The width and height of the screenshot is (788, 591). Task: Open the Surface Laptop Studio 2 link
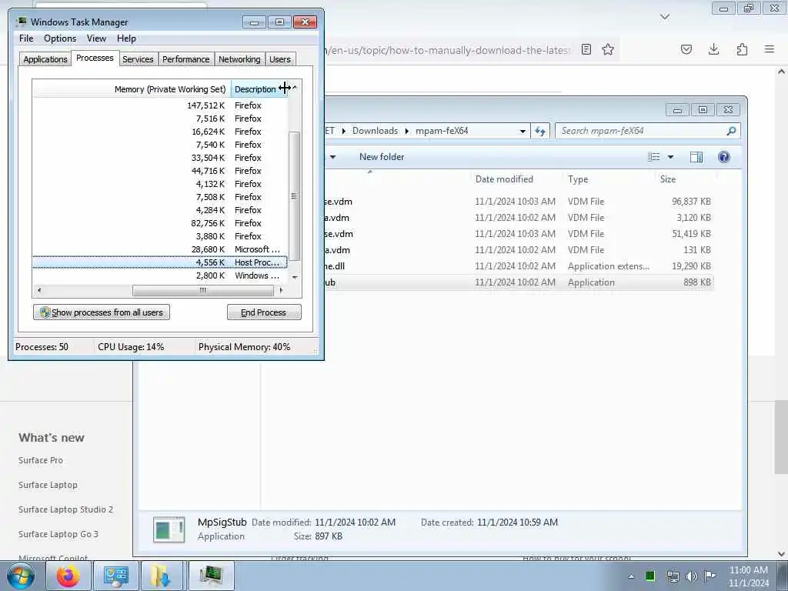click(x=66, y=509)
